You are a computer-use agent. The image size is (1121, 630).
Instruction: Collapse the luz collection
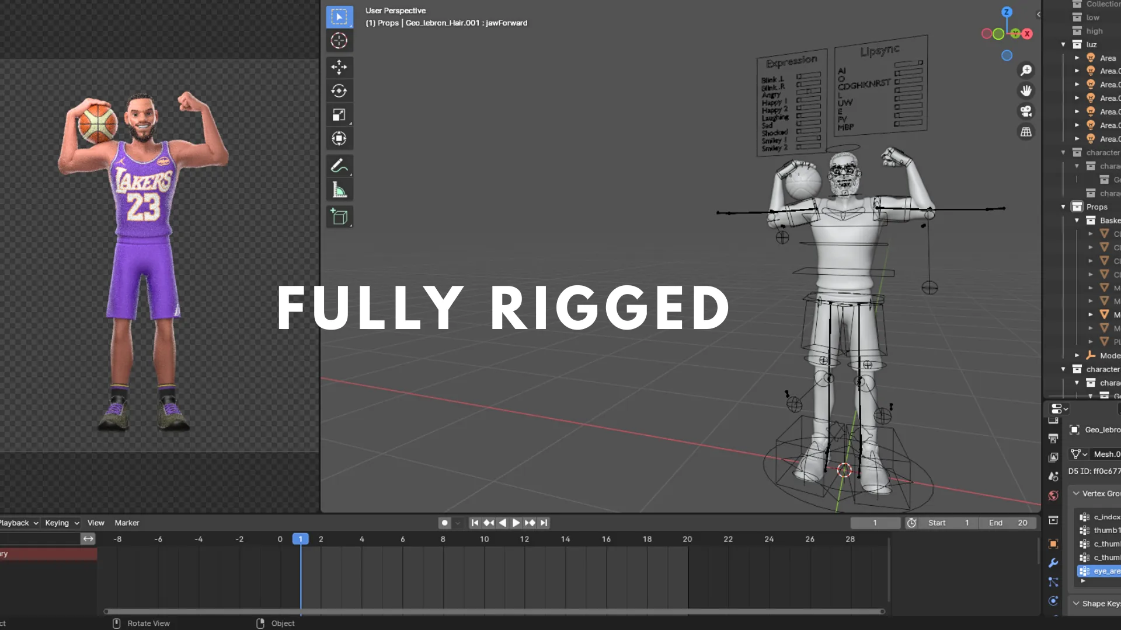pos(1063,45)
